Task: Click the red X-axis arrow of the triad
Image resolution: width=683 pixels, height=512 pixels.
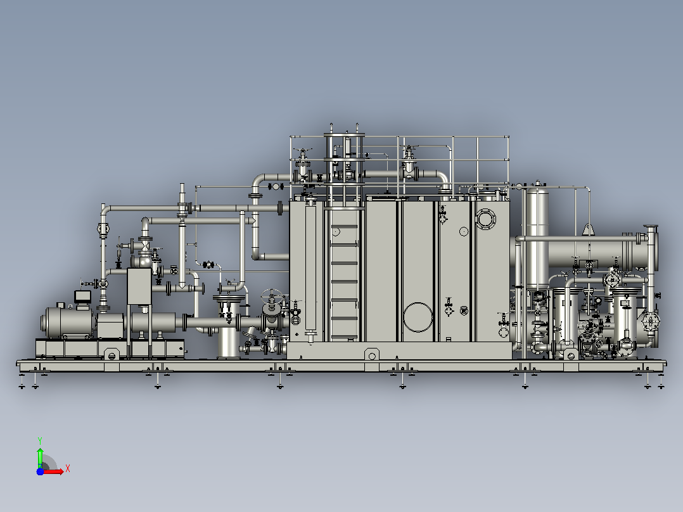Action: 53,472
